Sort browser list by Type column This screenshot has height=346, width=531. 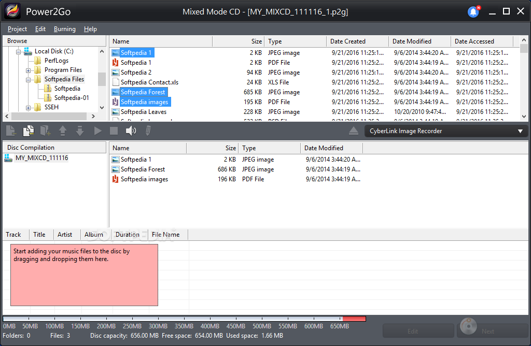(x=295, y=41)
